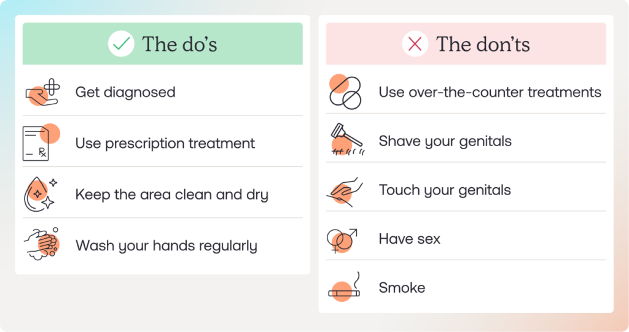Click the prescription Rx document icon
Screen dimensions: 629x332
(x=41, y=142)
